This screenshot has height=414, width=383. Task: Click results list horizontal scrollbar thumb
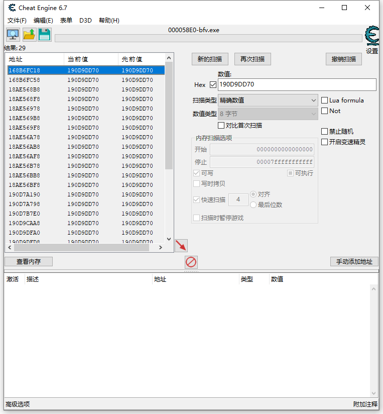tap(81, 248)
